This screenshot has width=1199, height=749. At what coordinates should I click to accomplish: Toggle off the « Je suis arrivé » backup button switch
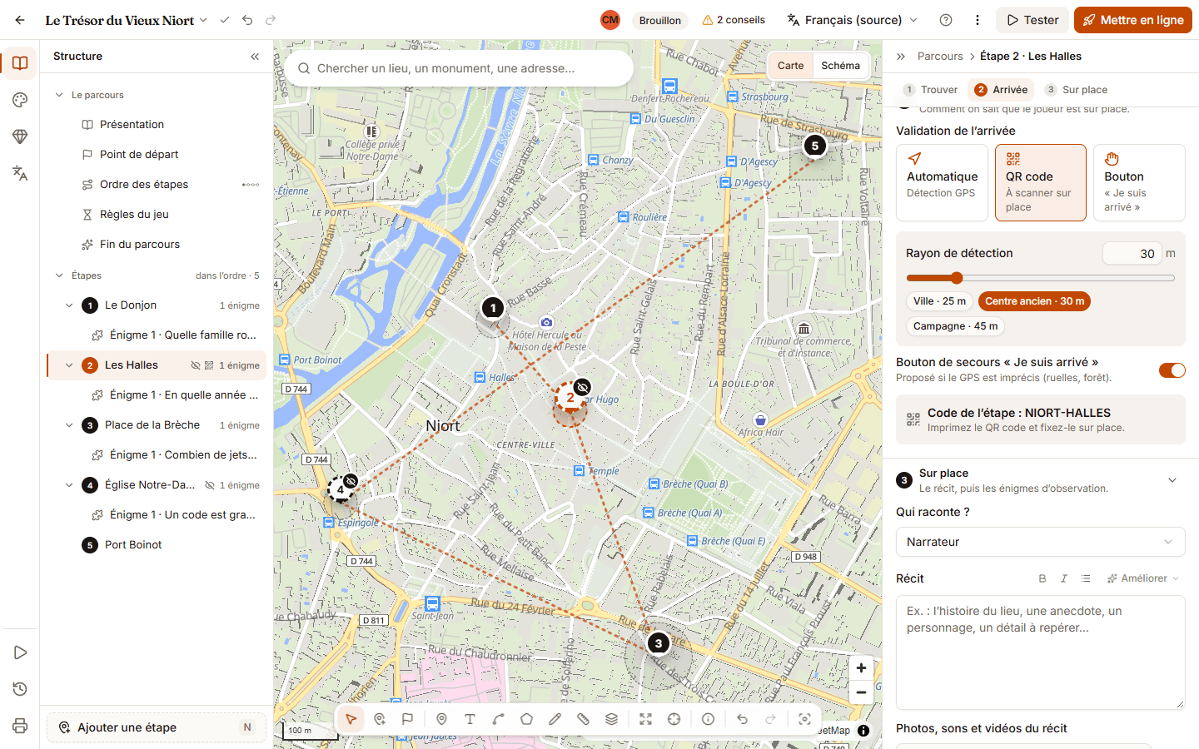pyautogui.click(x=1172, y=370)
